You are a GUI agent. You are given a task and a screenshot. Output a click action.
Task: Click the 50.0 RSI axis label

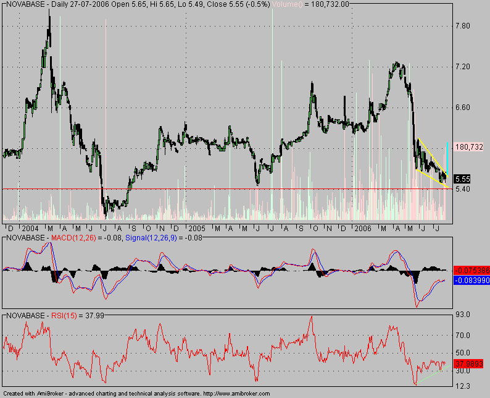tap(463, 353)
